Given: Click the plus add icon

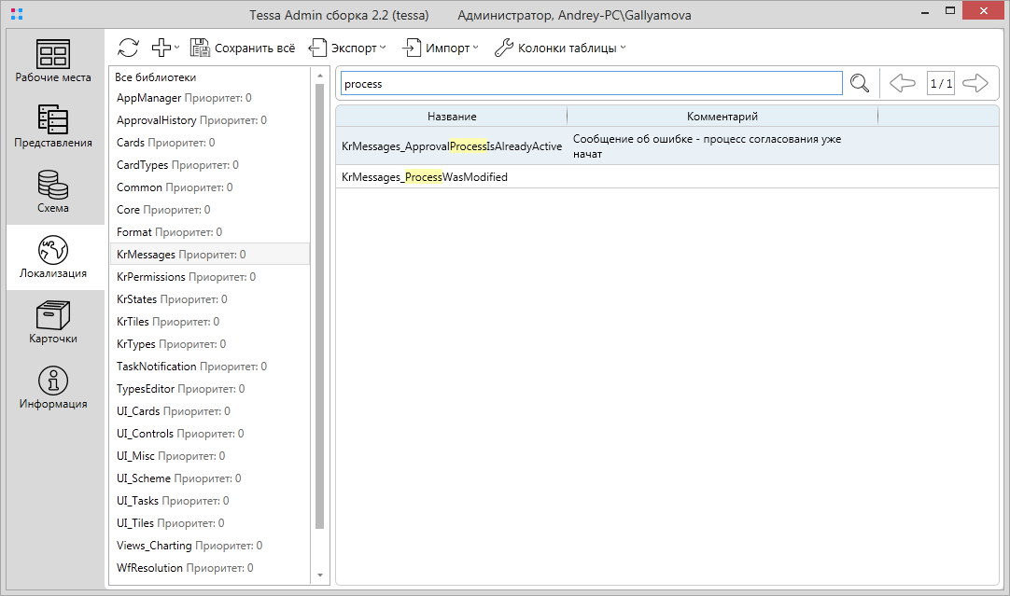Looking at the screenshot, I should pyautogui.click(x=161, y=48).
